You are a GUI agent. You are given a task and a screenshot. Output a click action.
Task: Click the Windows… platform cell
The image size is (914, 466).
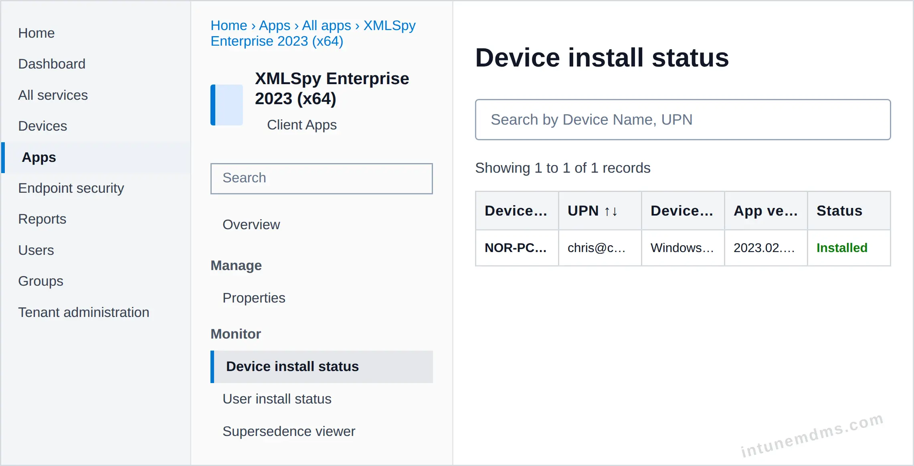click(683, 248)
